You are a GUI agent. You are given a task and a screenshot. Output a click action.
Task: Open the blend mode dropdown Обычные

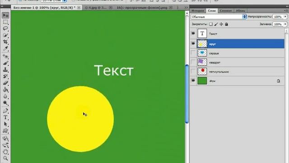219,17
